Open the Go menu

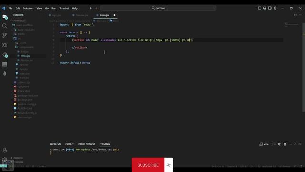(47, 8)
